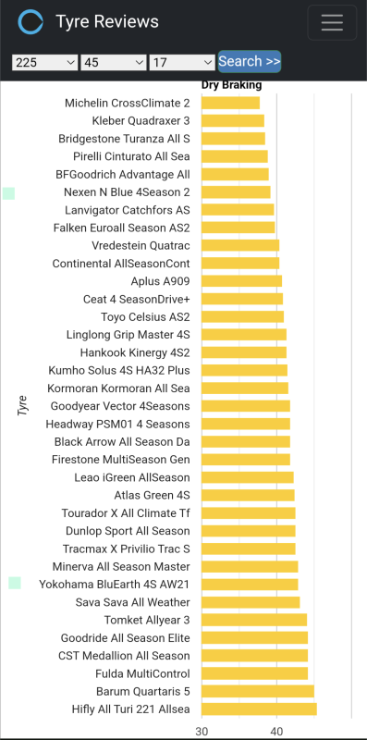Click the Vredestein Quatrac label
Viewport: 367px width, 740px height.
[x=141, y=245]
